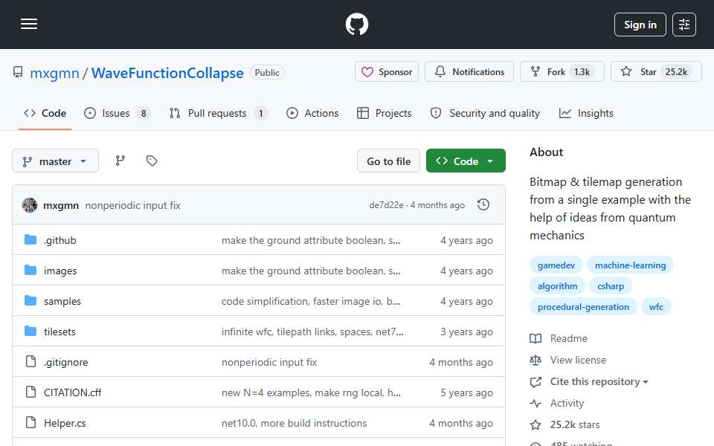This screenshot has width=714, height=446.
Task: Open the .gitignore file
Action: pyautogui.click(x=65, y=362)
